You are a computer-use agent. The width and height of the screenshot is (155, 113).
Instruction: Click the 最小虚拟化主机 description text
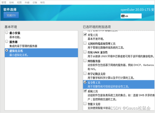[19, 55]
